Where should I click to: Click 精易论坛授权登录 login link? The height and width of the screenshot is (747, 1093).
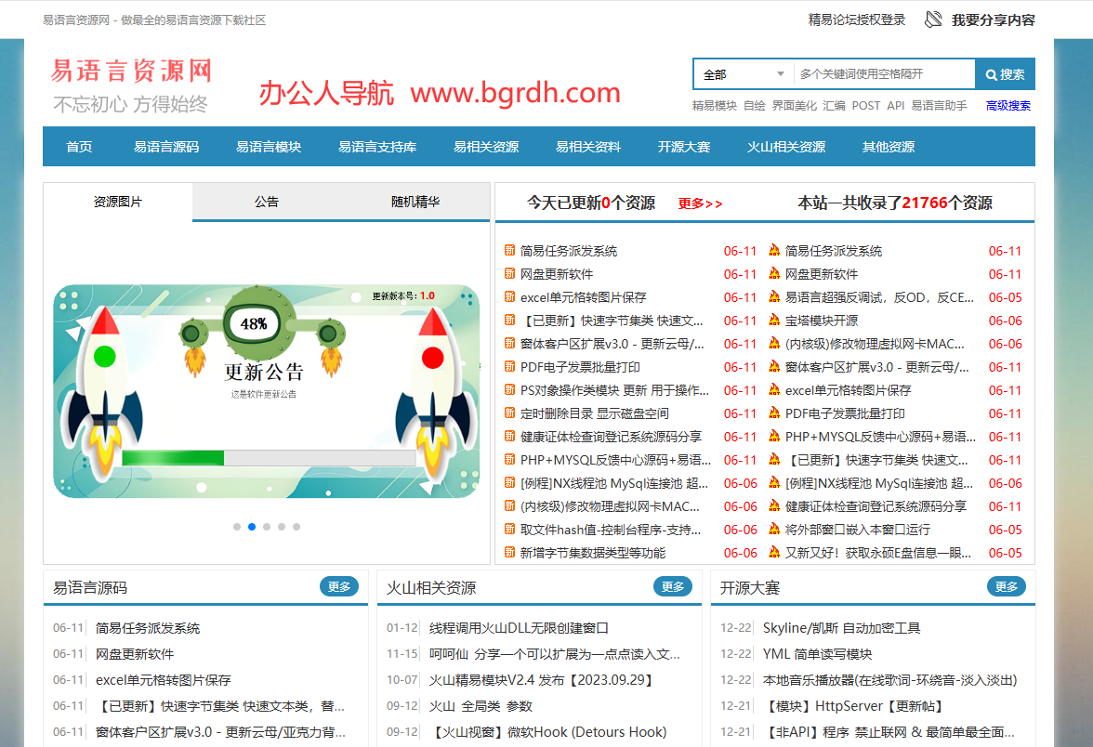(857, 20)
